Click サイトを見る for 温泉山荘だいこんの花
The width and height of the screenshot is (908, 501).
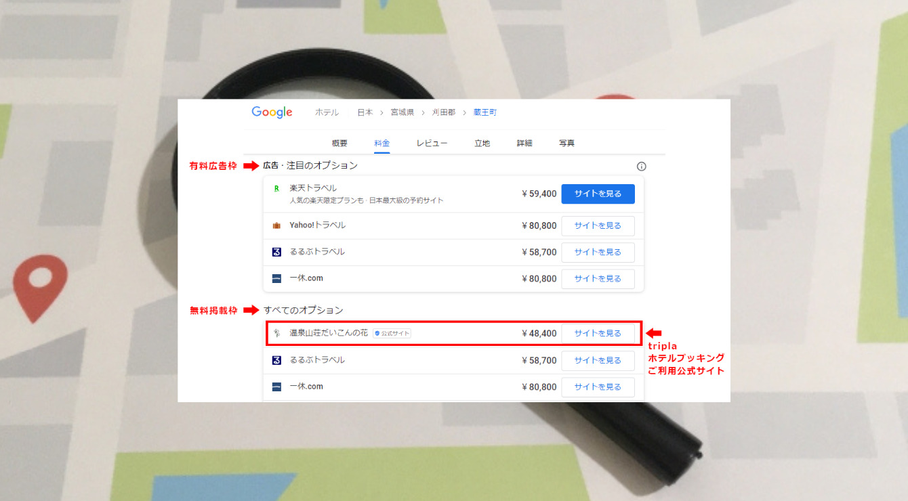598,333
